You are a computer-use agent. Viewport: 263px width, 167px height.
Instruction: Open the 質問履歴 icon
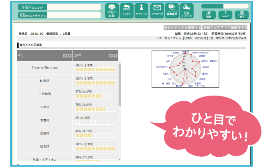[x=172, y=11]
